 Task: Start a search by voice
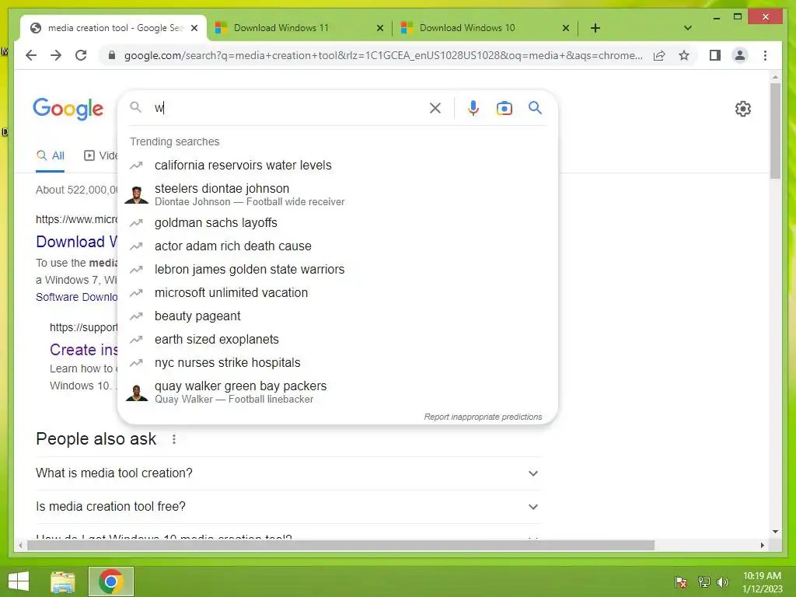pos(473,108)
